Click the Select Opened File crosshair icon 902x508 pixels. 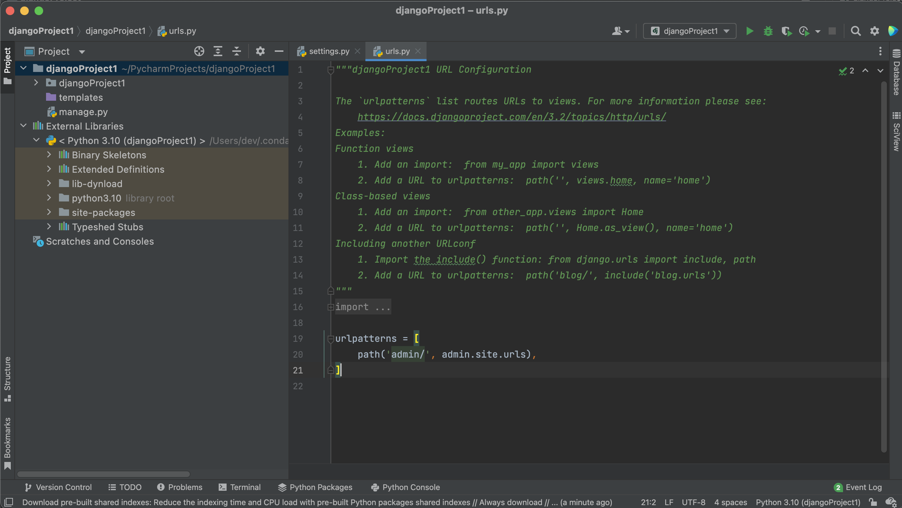click(199, 51)
